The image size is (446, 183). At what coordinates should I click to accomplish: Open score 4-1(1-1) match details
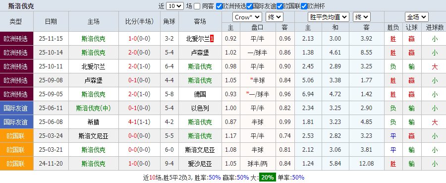click(x=139, y=122)
